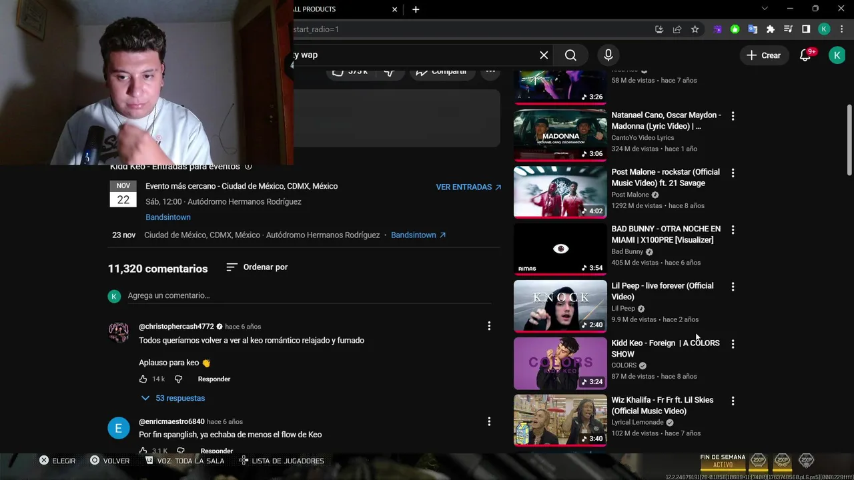Open the Bandsintown link for 23 nov event
Image resolution: width=854 pixels, height=480 pixels.
pos(418,235)
